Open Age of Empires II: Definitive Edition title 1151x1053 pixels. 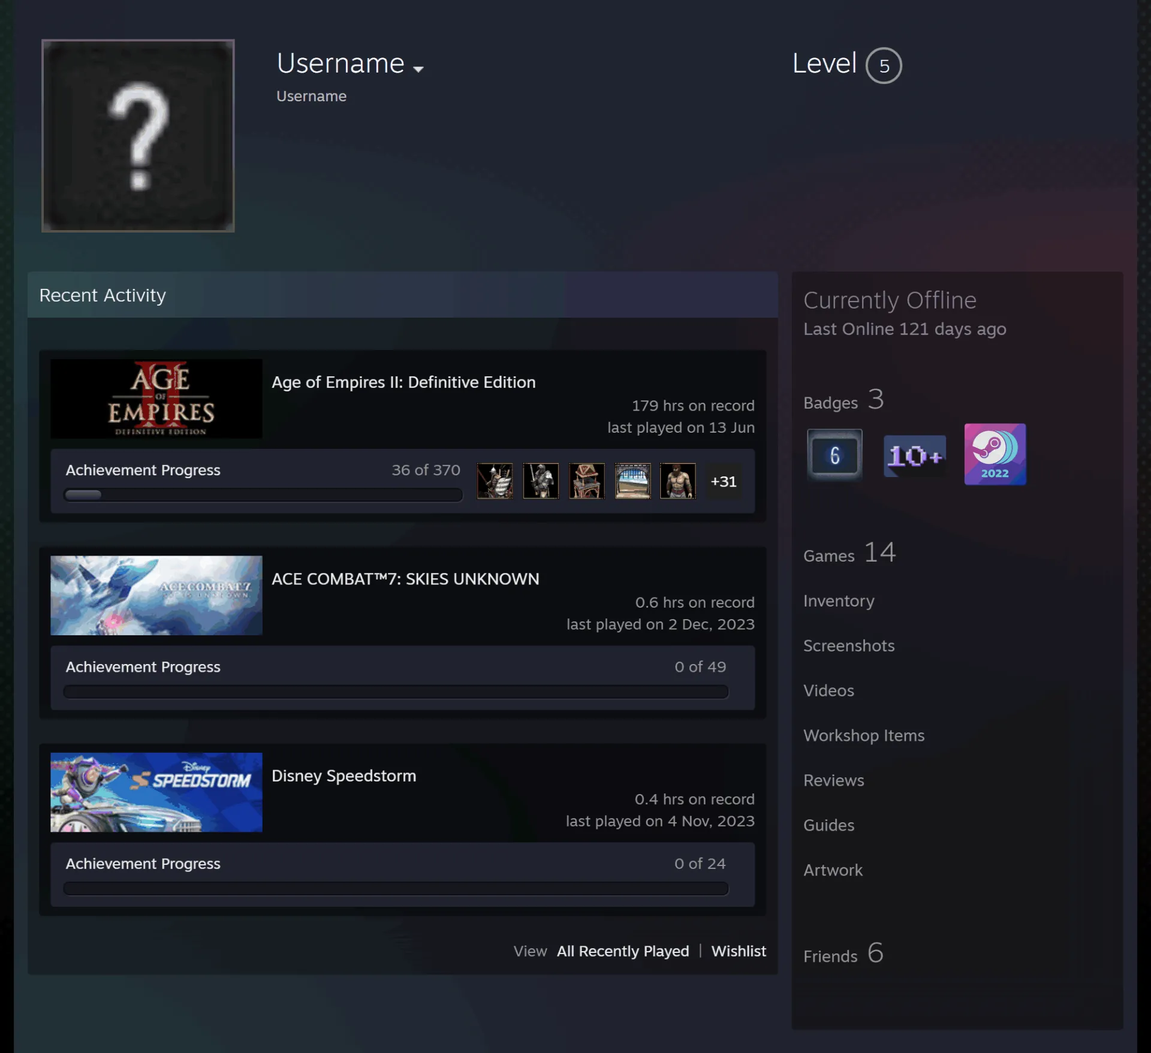pyautogui.click(x=403, y=382)
